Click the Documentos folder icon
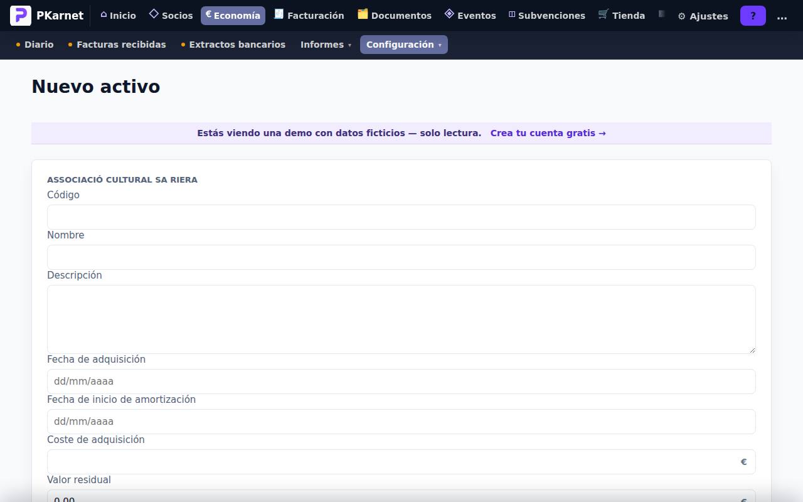This screenshot has height=502, width=803. point(363,14)
